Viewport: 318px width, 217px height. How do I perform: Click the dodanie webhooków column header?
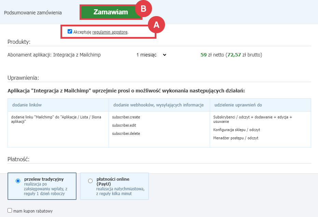coord(159,105)
